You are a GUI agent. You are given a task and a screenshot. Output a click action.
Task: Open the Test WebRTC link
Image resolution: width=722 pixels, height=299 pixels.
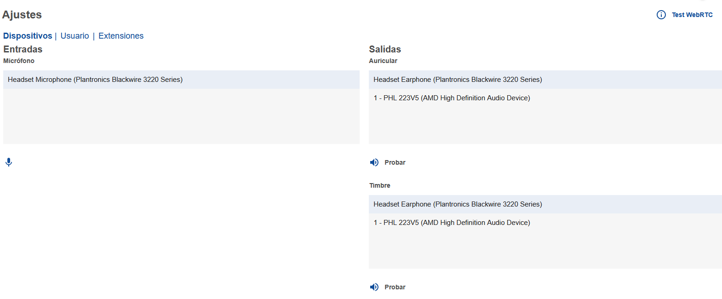click(692, 15)
